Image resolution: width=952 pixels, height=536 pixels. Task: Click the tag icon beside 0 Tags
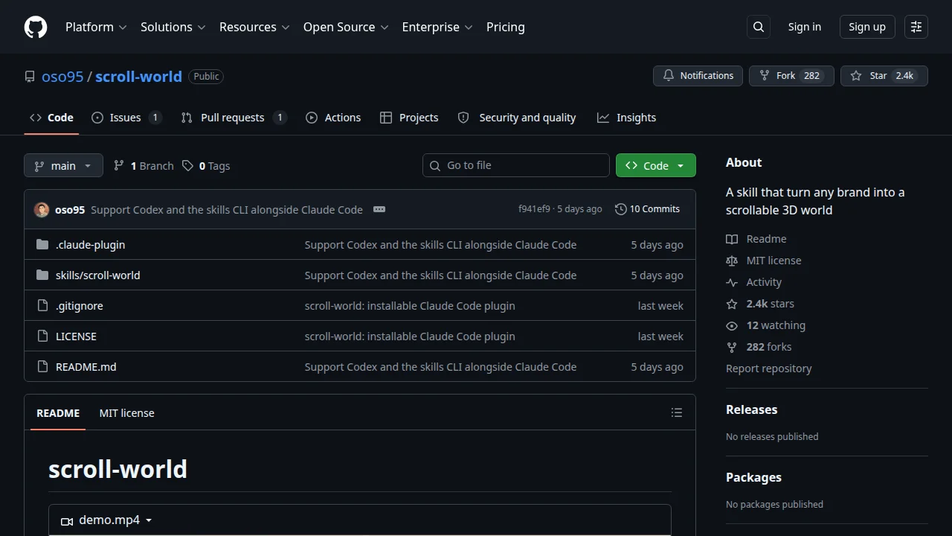click(x=188, y=165)
